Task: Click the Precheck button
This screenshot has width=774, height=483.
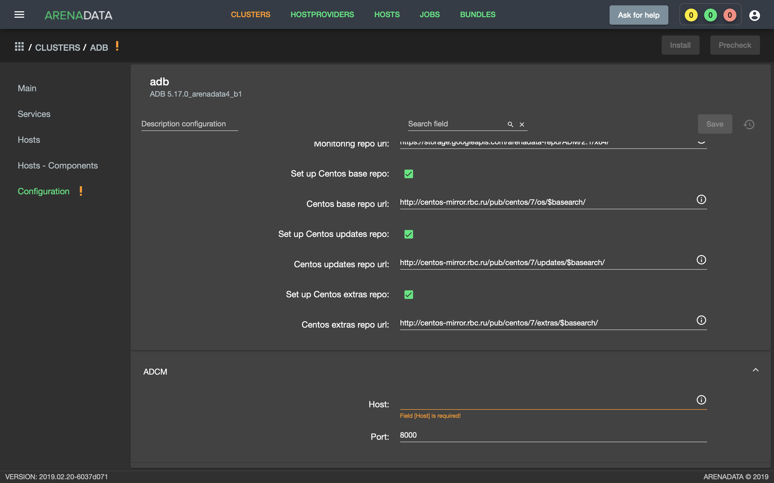Action: click(735, 45)
